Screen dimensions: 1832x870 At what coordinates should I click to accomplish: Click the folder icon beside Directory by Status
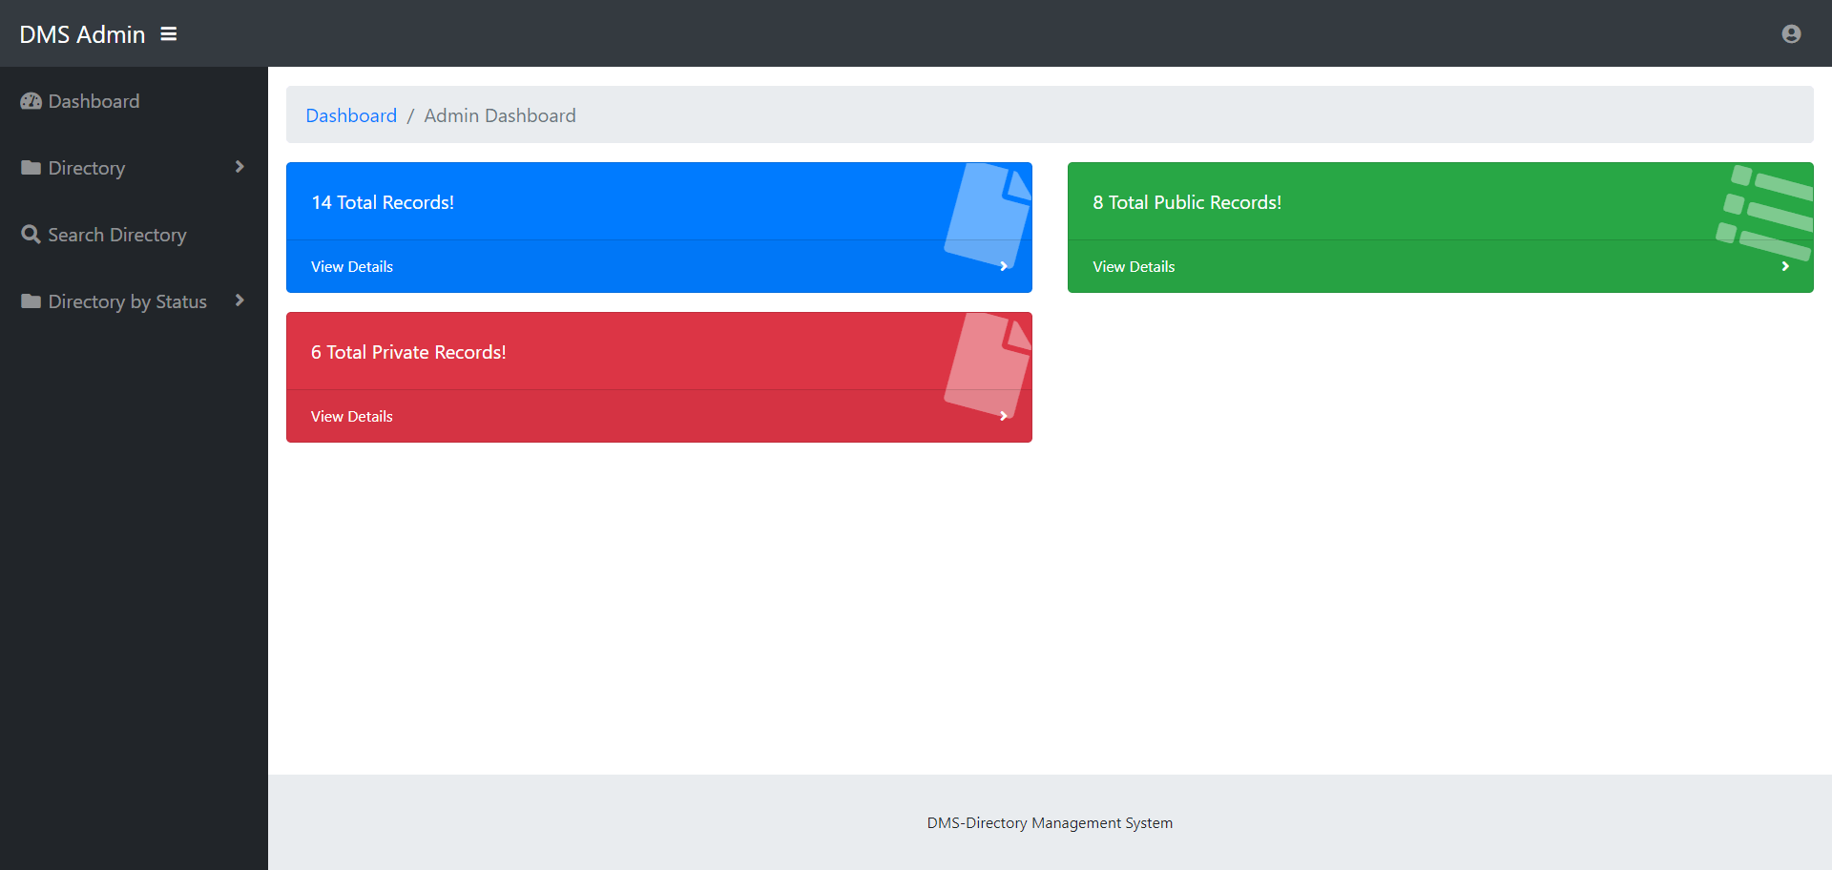click(x=30, y=300)
